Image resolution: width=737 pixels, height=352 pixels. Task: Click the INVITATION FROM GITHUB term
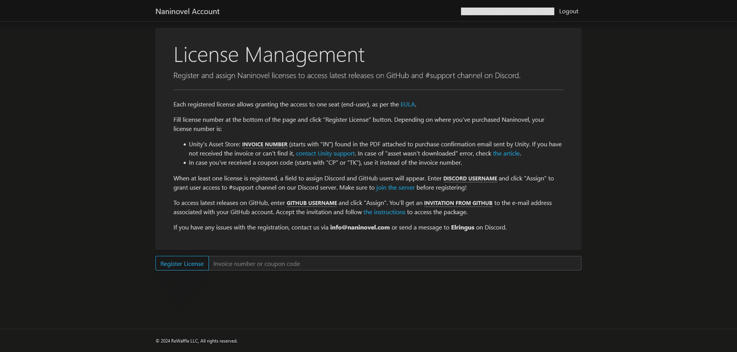[x=458, y=203]
